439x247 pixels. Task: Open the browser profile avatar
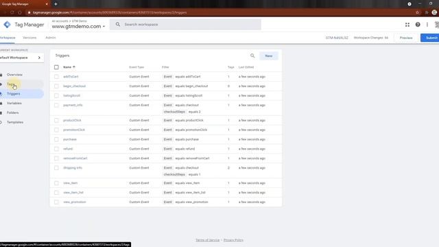(x=434, y=12)
